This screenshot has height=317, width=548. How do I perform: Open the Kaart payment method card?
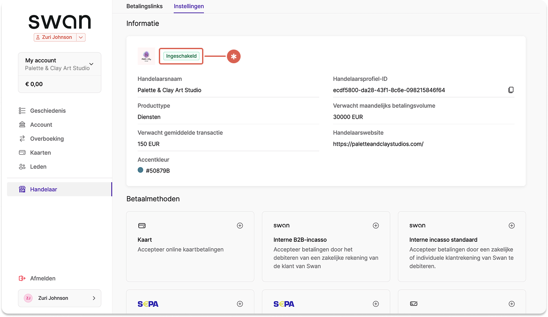tap(190, 247)
